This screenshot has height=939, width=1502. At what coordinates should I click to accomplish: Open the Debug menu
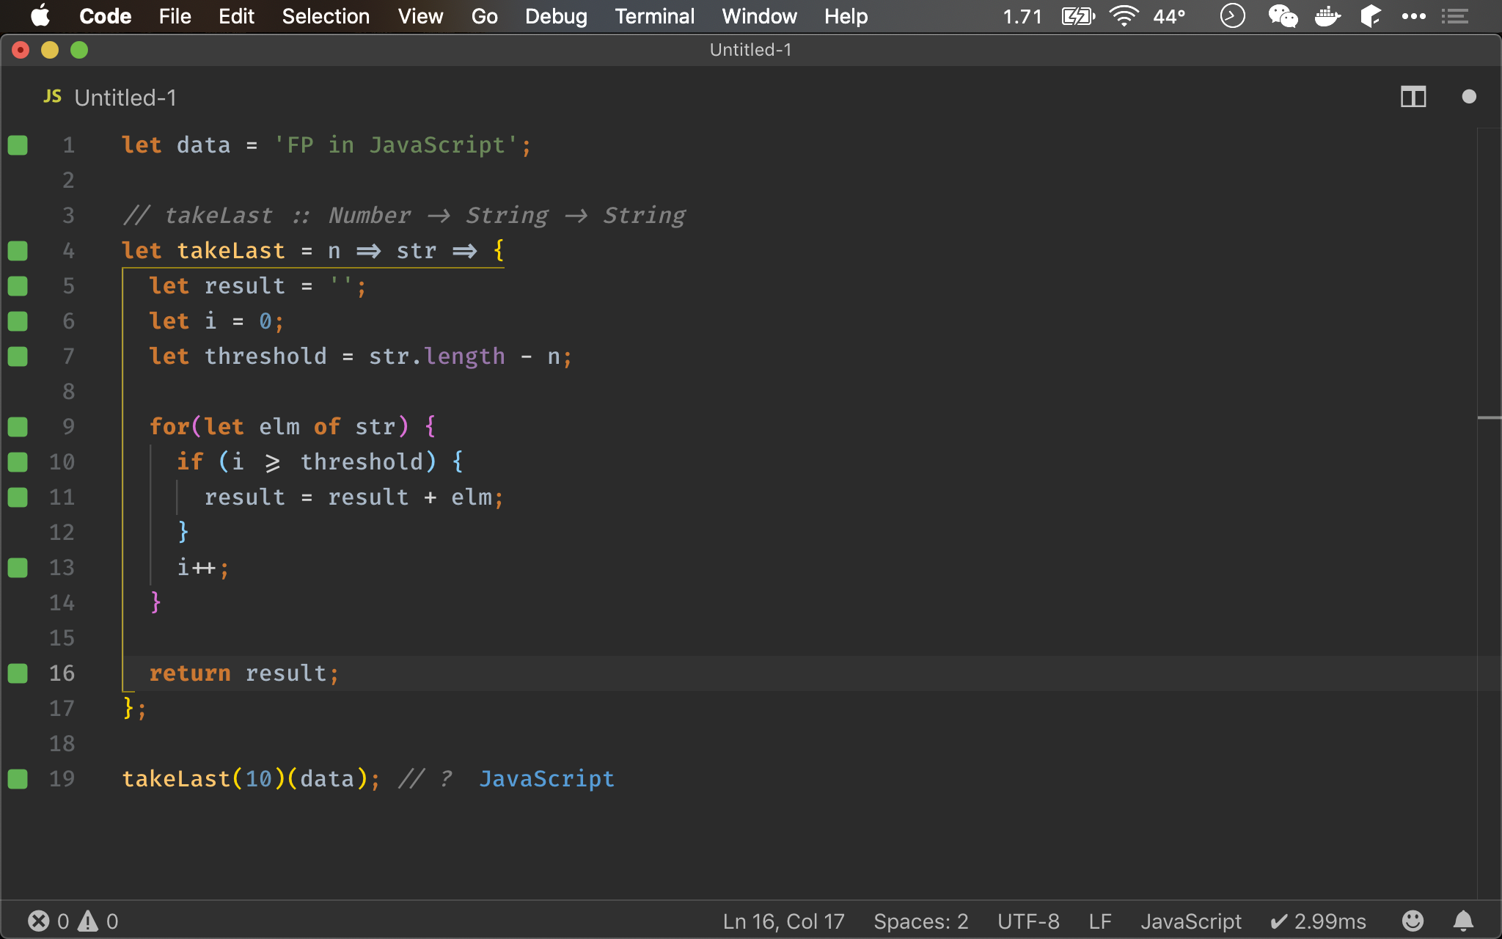(x=556, y=16)
